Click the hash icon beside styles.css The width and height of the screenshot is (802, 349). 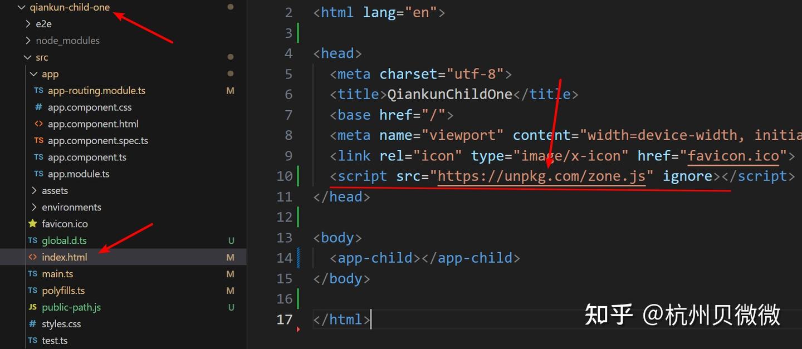[32, 324]
